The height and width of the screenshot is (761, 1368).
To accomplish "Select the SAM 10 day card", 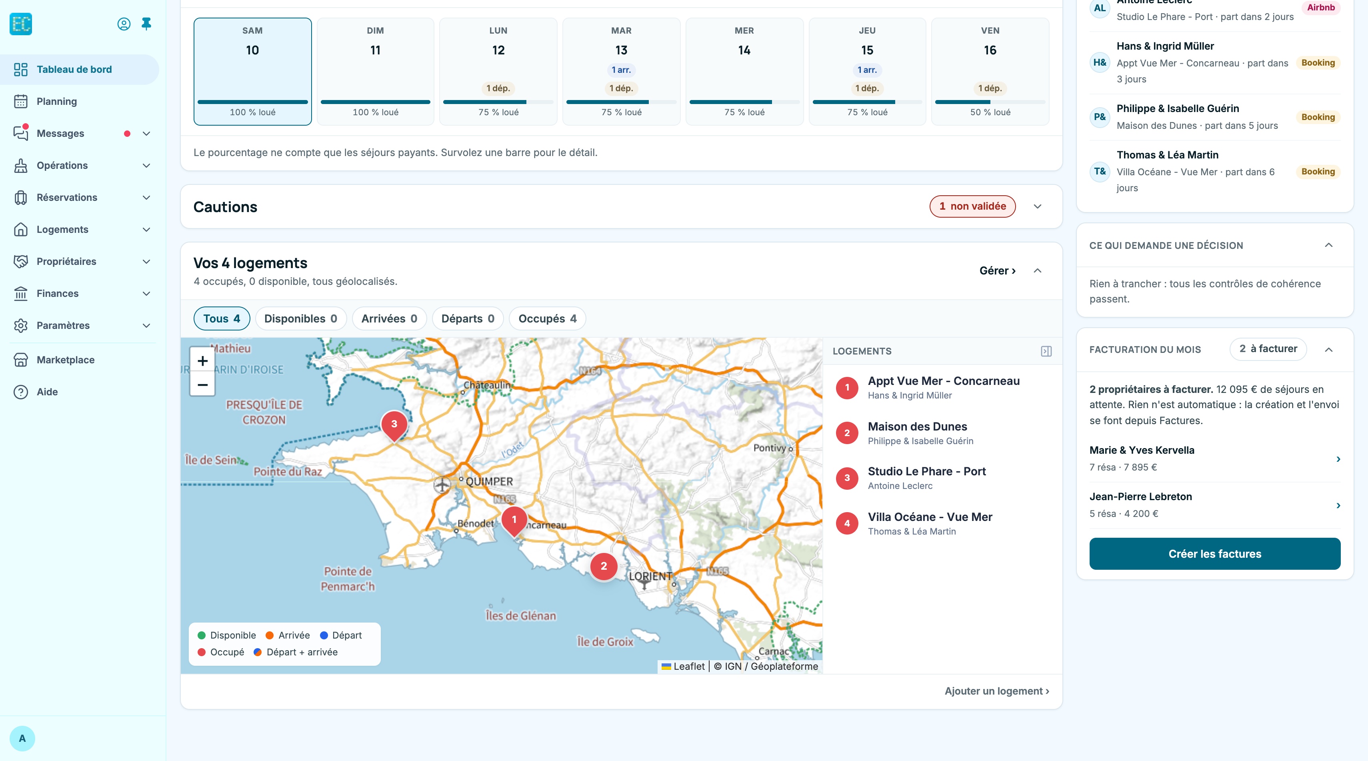I will (x=253, y=72).
